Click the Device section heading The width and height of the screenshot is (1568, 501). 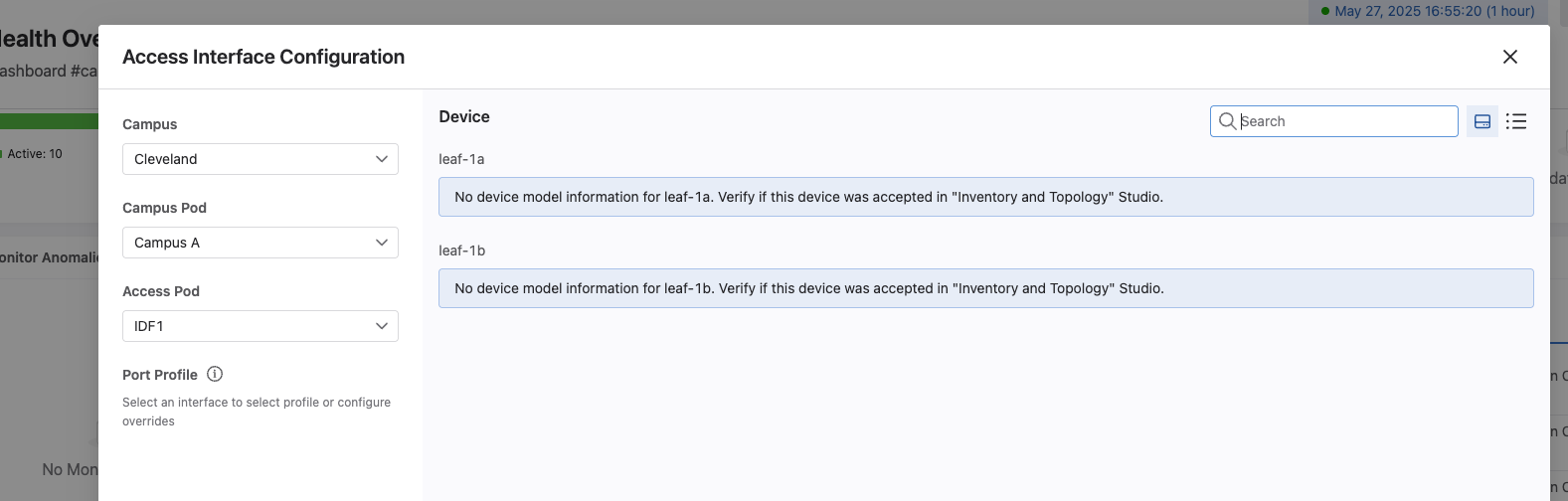[x=464, y=116]
